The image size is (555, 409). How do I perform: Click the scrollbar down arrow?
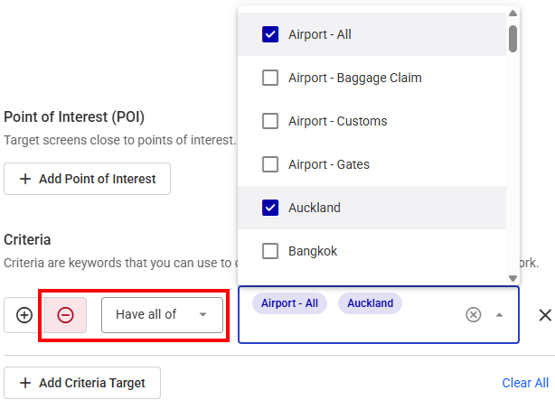point(513,279)
